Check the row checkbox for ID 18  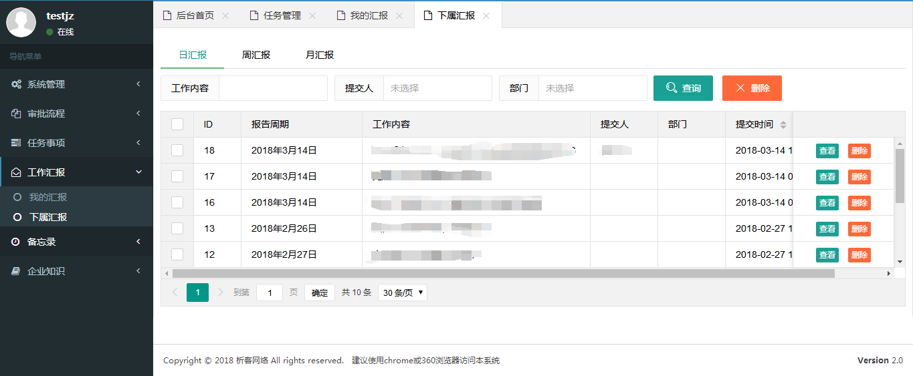tap(177, 150)
